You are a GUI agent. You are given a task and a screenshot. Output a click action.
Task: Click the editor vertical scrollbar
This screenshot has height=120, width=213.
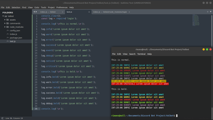(212, 31)
